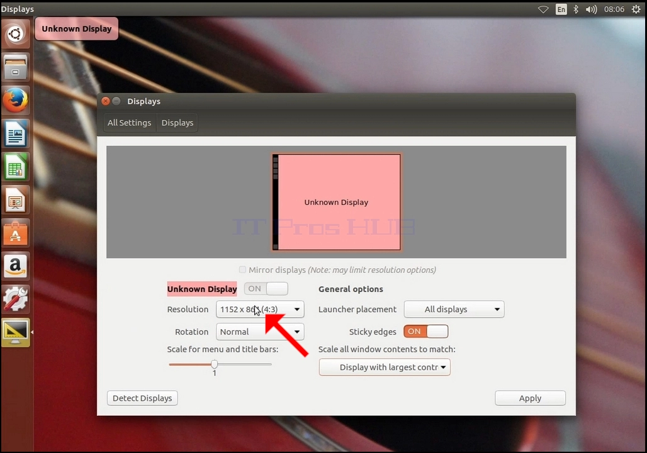Click the Detect Displays button

(142, 398)
